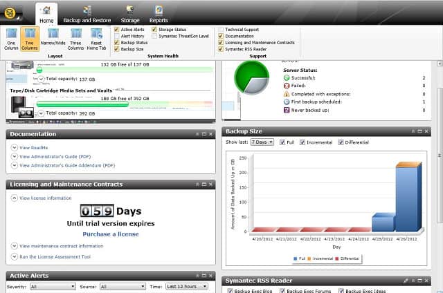Image resolution: width=443 pixels, height=293 pixels.
Task: Collapse the Licensing and Maintenance Contracts panel
Action: (197, 184)
